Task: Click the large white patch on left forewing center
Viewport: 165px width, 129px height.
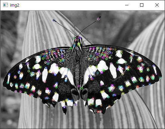Action: click(54, 69)
